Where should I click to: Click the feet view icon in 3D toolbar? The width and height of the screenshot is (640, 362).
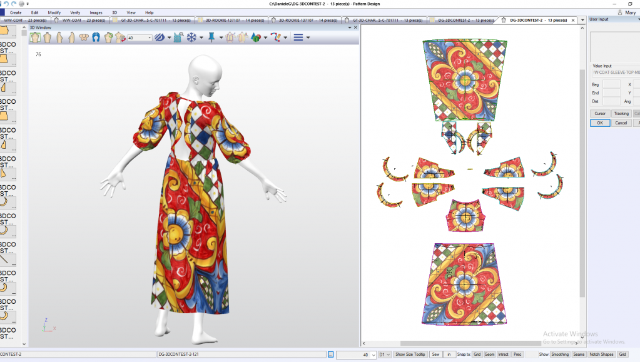click(96, 38)
